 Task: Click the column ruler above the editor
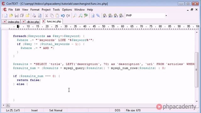point(100,27)
